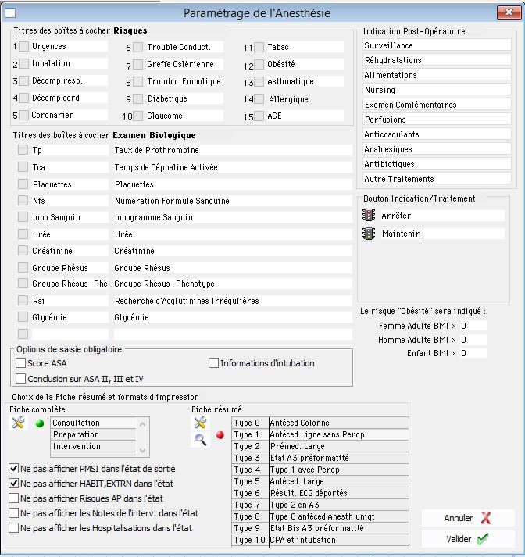The height and width of the screenshot is (557, 525).
Task: Select Consultation in Fiche complète list
Action: (94, 423)
